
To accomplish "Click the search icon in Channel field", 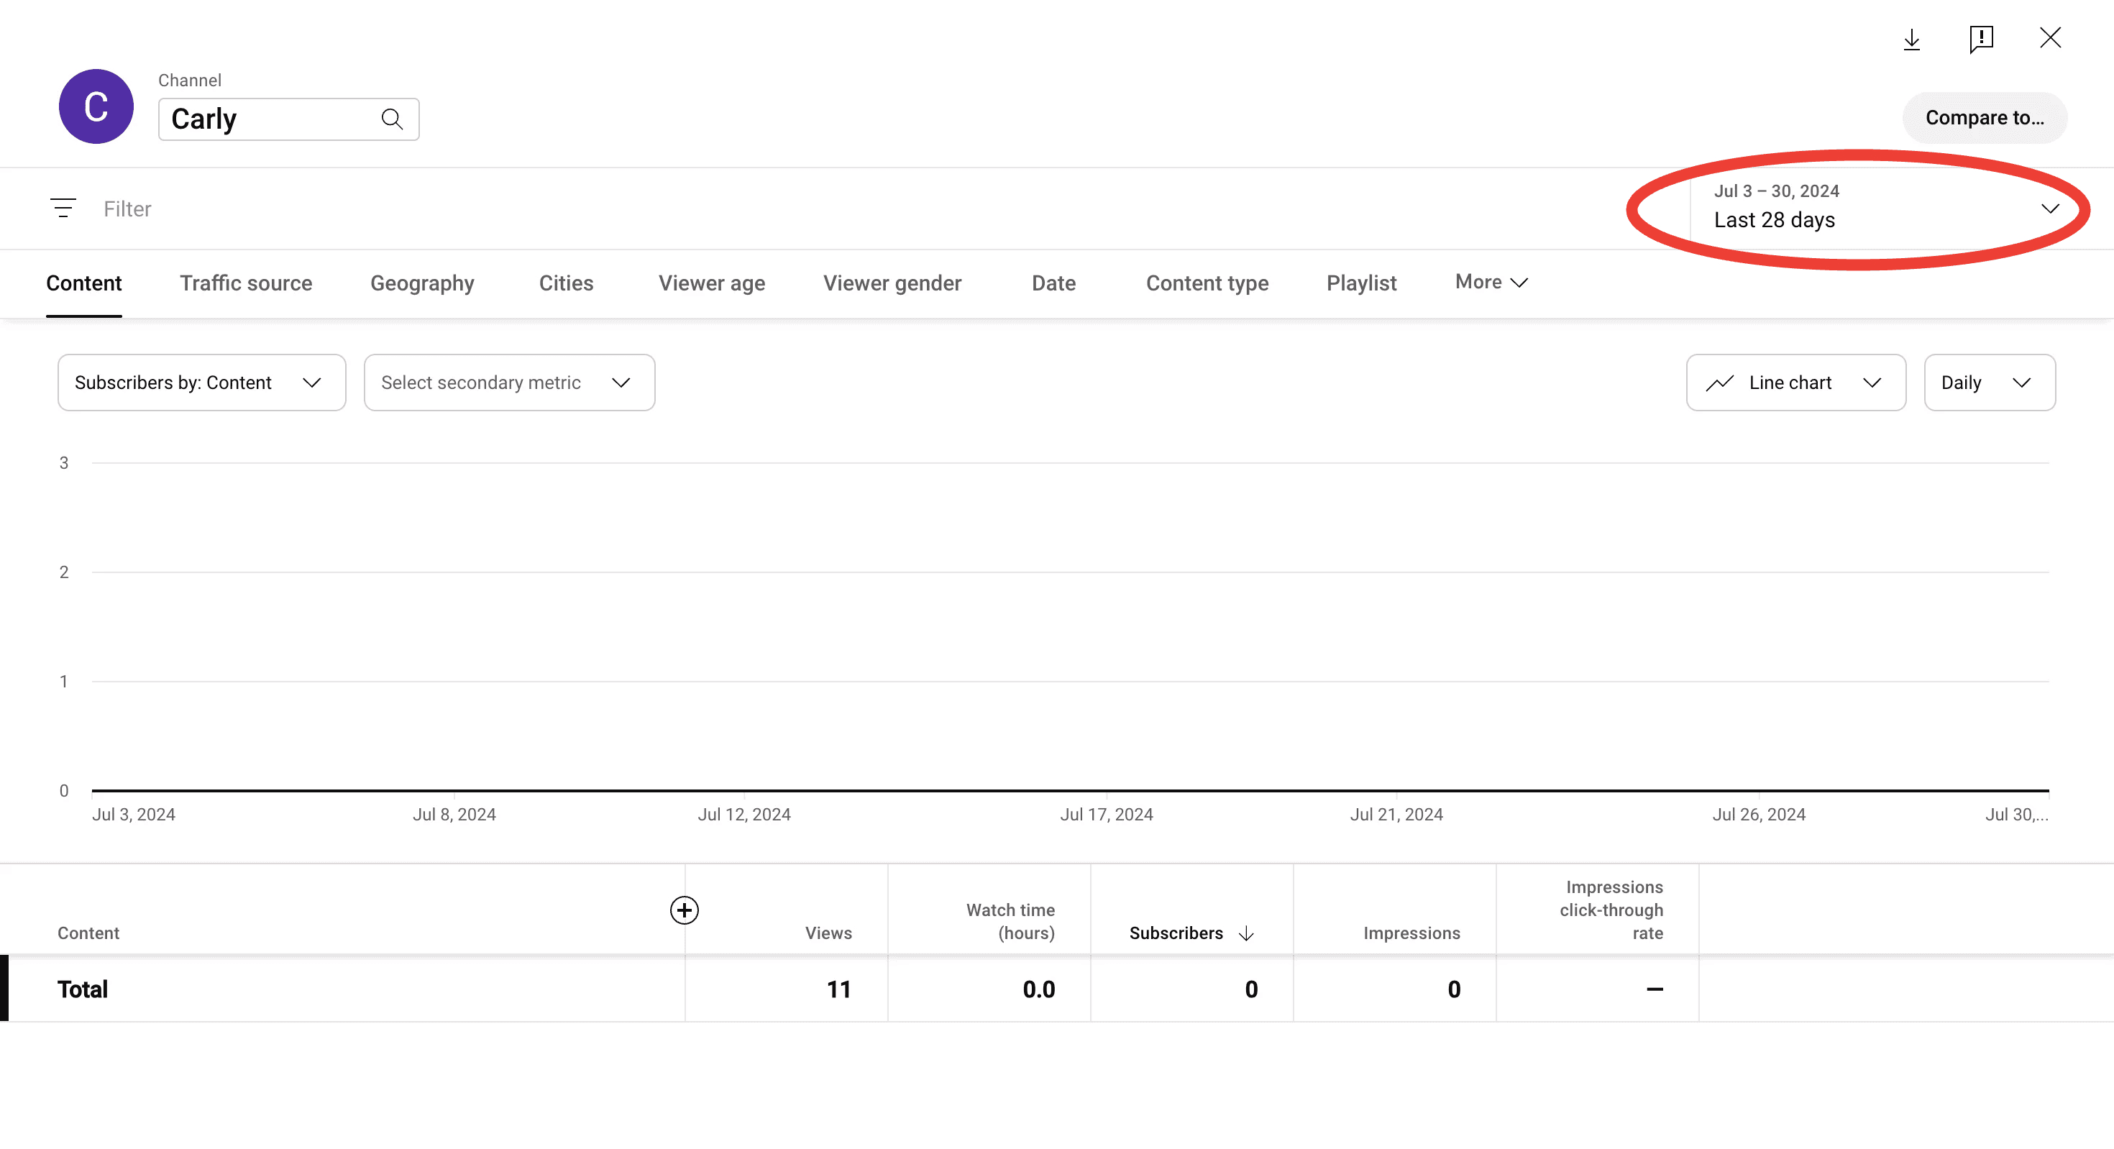I will coord(393,119).
